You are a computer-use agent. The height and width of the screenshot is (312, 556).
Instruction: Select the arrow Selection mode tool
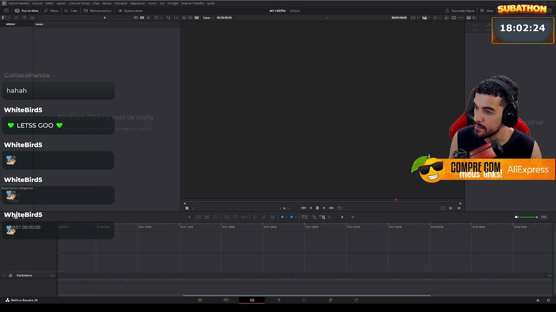point(189,217)
